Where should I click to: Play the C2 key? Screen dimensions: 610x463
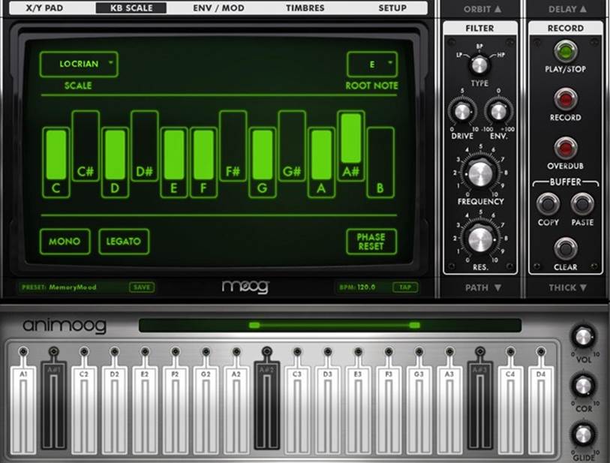[x=84, y=408]
